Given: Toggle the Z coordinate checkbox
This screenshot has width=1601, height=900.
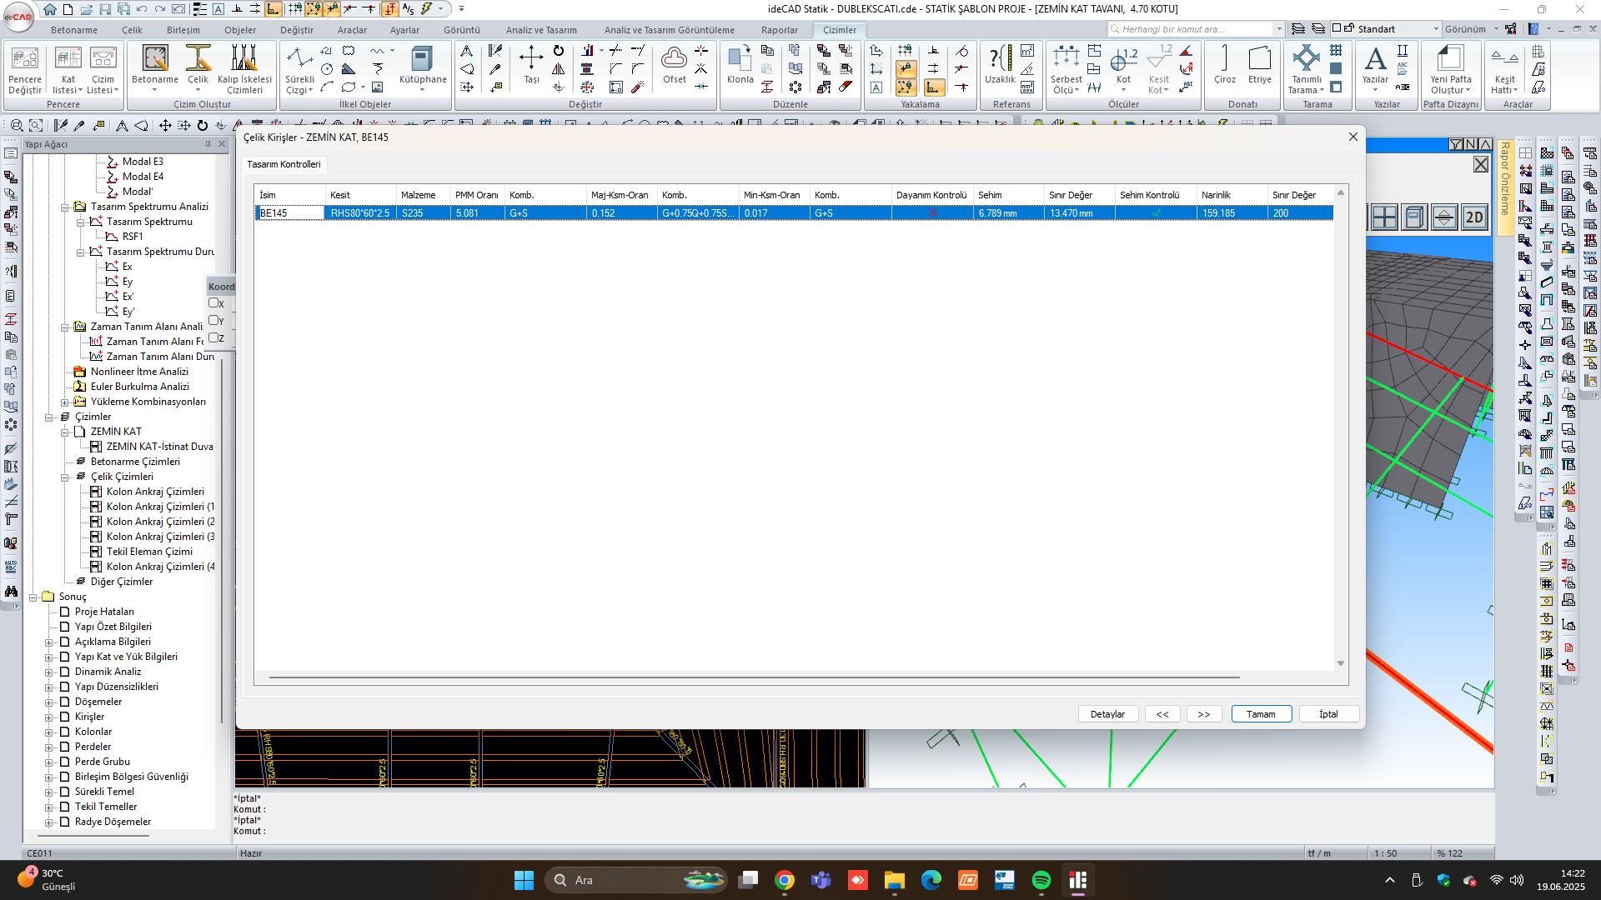Looking at the screenshot, I should (x=213, y=337).
